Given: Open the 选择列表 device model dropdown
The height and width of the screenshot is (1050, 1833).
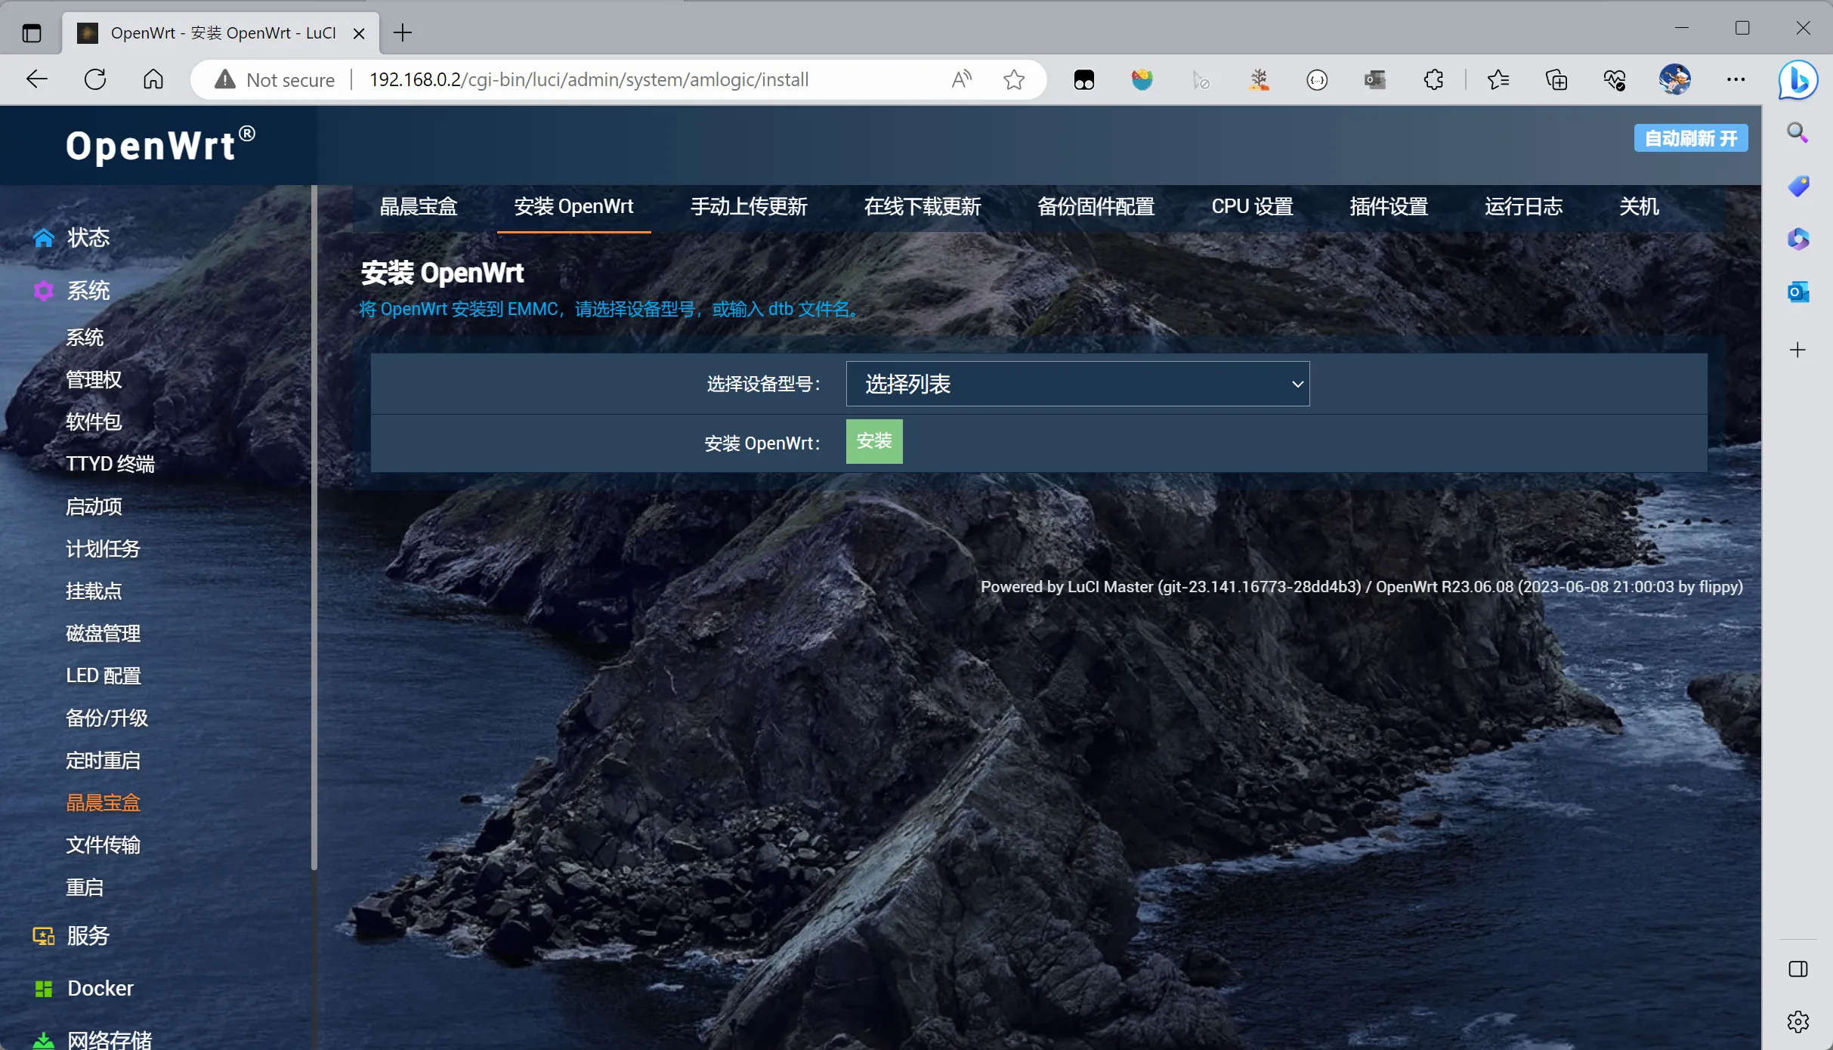Looking at the screenshot, I should pos(1077,384).
